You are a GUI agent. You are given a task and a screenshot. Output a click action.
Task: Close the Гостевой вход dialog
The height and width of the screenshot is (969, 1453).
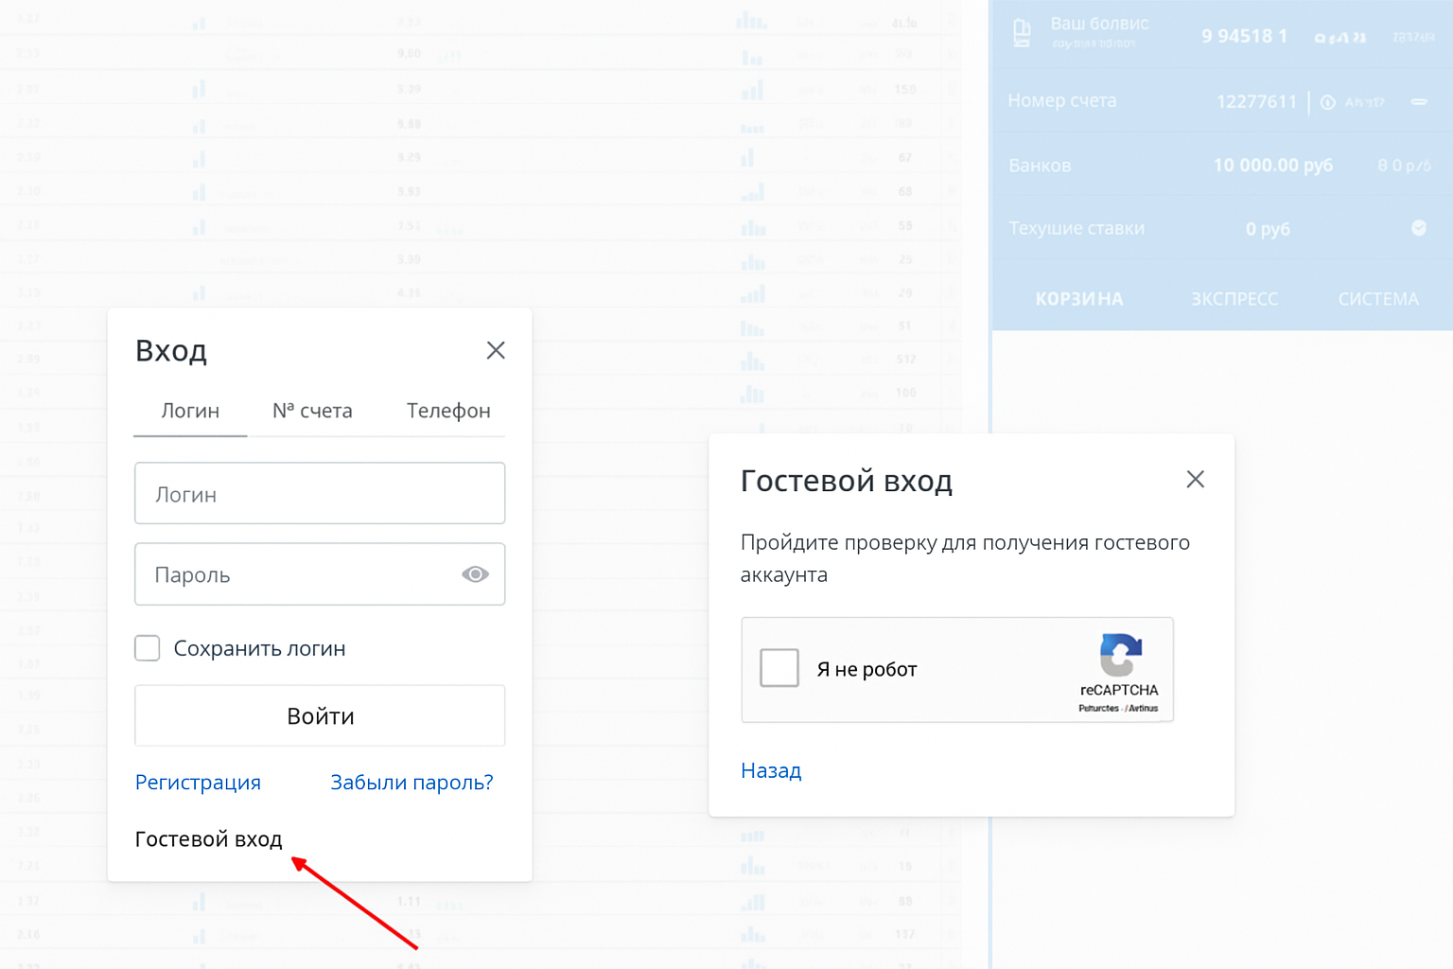(1195, 480)
